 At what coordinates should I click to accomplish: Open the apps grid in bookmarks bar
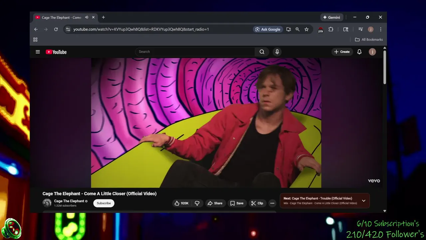[x=35, y=40]
